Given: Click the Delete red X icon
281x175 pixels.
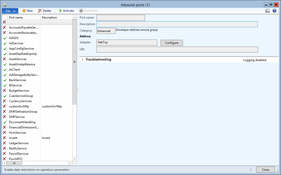Looking at the screenshot, I should click(x=40, y=11).
